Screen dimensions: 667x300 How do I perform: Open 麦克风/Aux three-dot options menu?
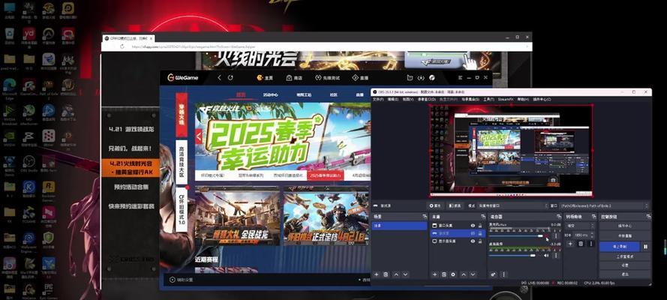555,236
